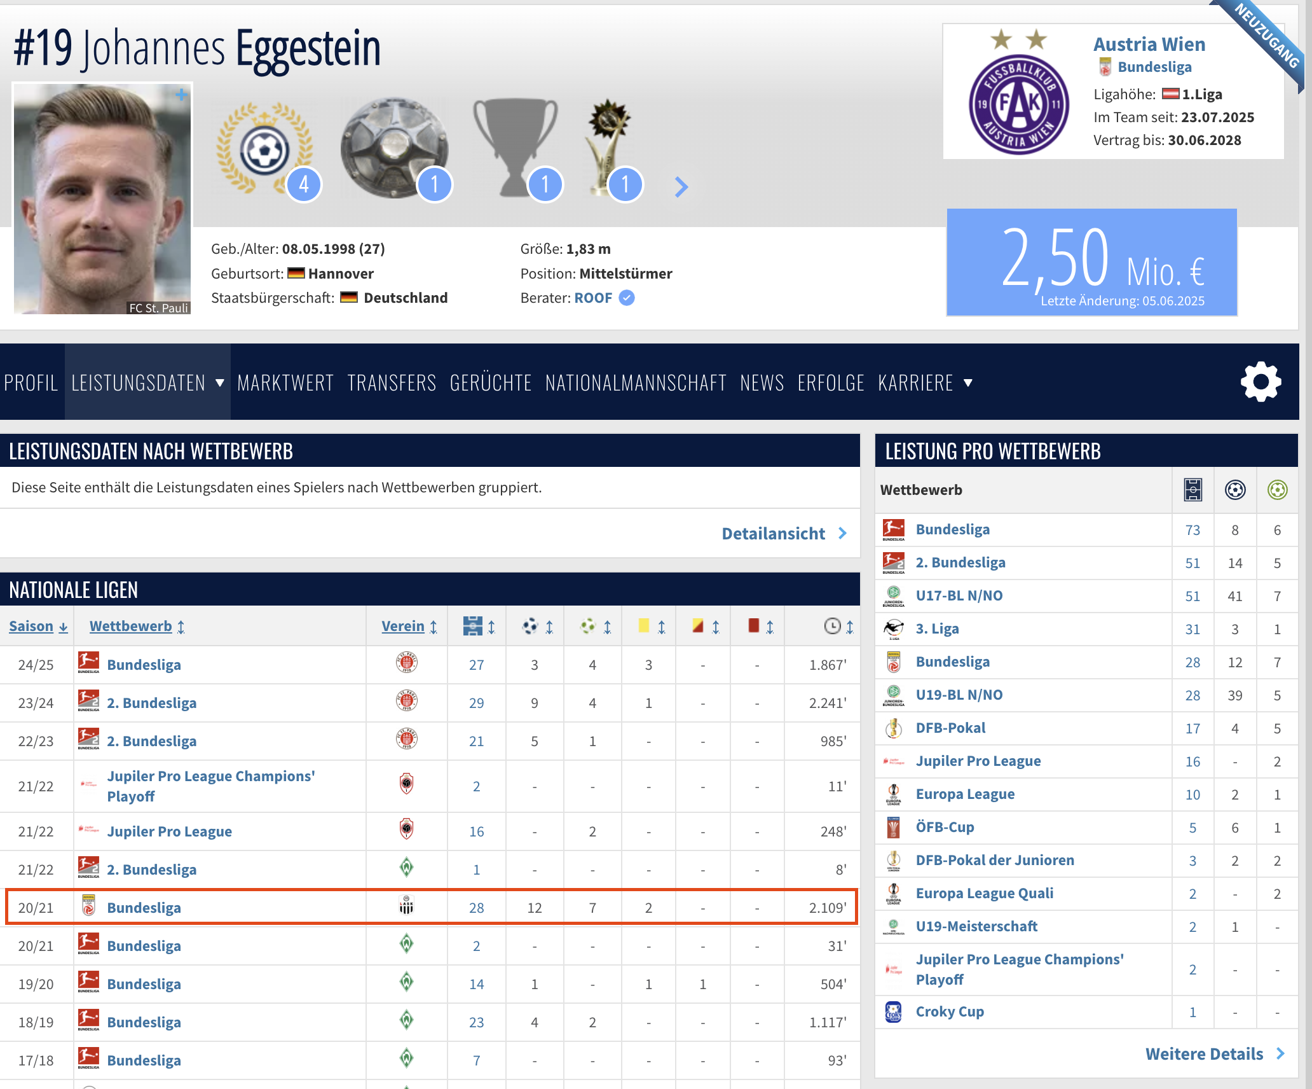The width and height of the screenshot is (1312, 1089).
Task: Click the 2,50 Mio. € market value box
Action: tap(1092, 262)
